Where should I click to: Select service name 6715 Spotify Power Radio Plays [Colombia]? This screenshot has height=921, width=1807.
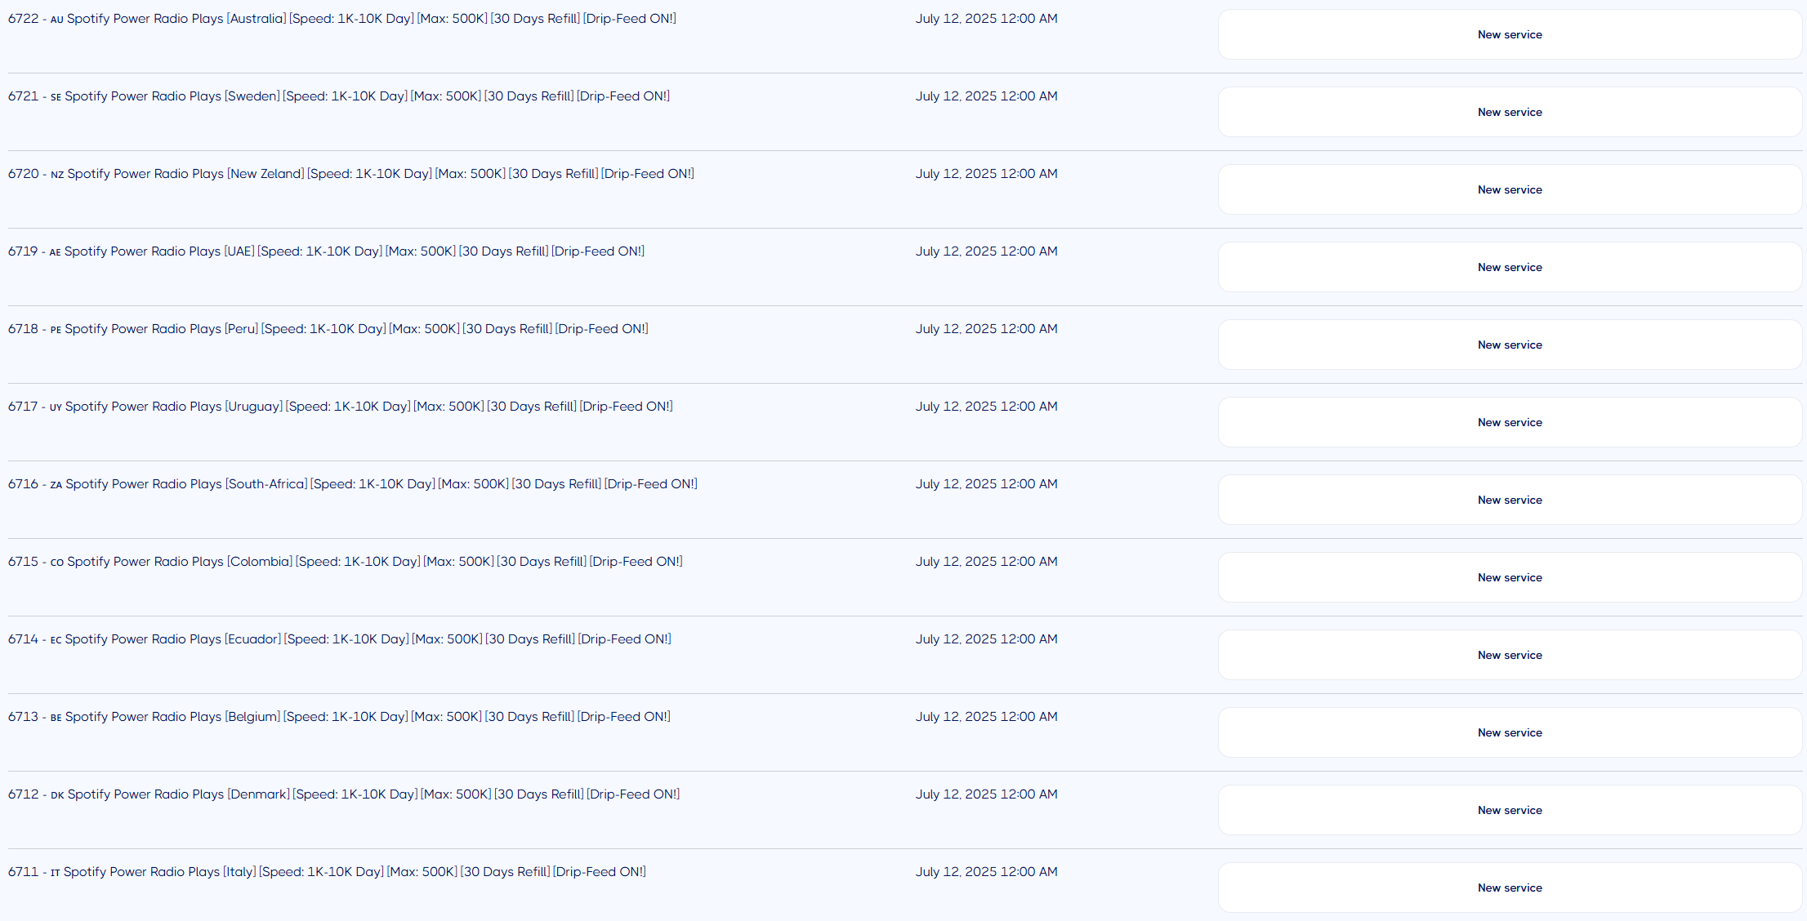[346, 562]
